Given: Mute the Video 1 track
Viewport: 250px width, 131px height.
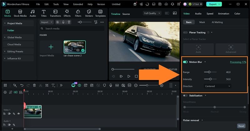Looking at the screenshot, I should click(9, 113).
